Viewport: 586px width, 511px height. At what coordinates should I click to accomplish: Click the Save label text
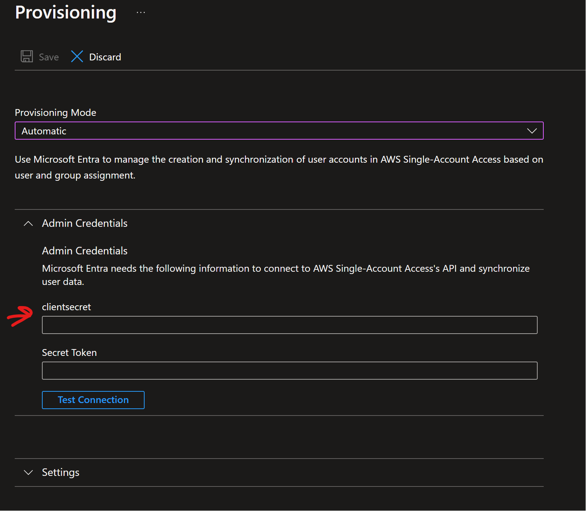pos(49,57)
